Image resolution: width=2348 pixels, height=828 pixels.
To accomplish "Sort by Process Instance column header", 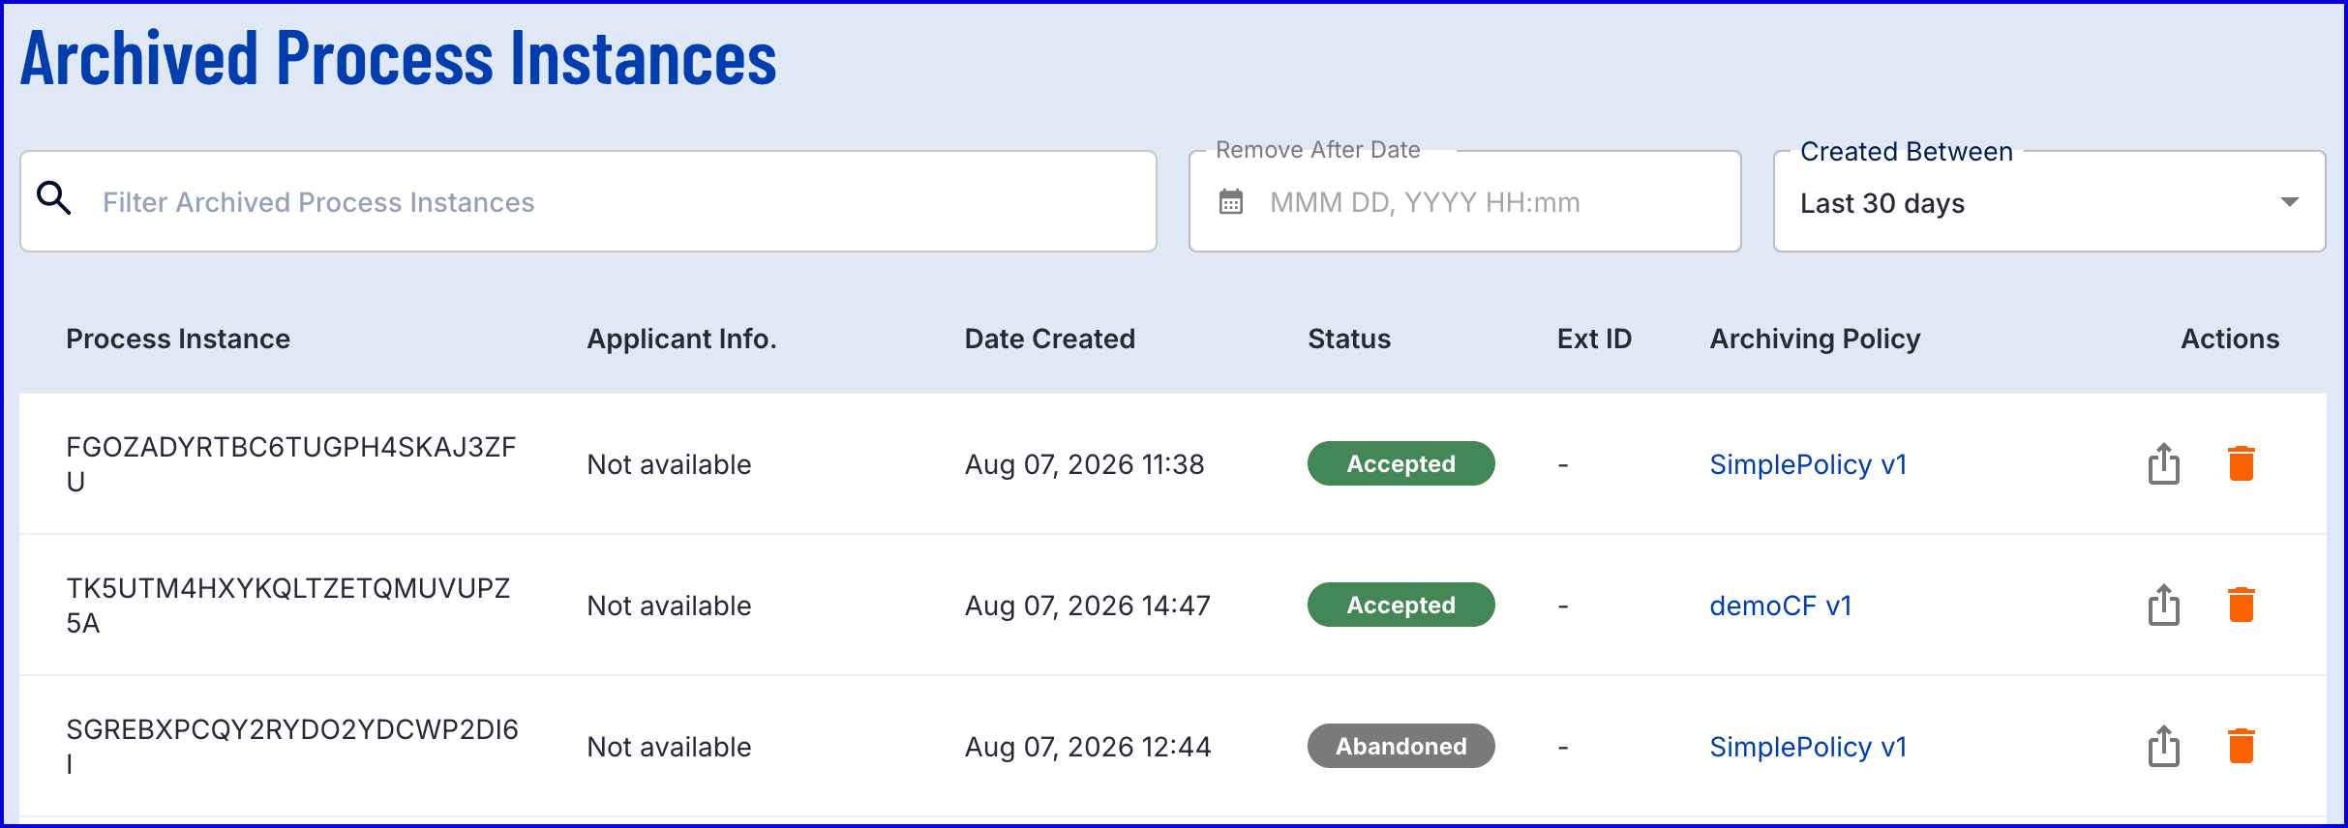I will (x=178, y=339).
